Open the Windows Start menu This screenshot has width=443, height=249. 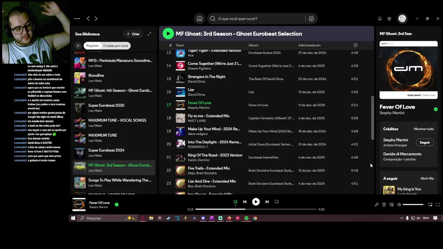73,218
